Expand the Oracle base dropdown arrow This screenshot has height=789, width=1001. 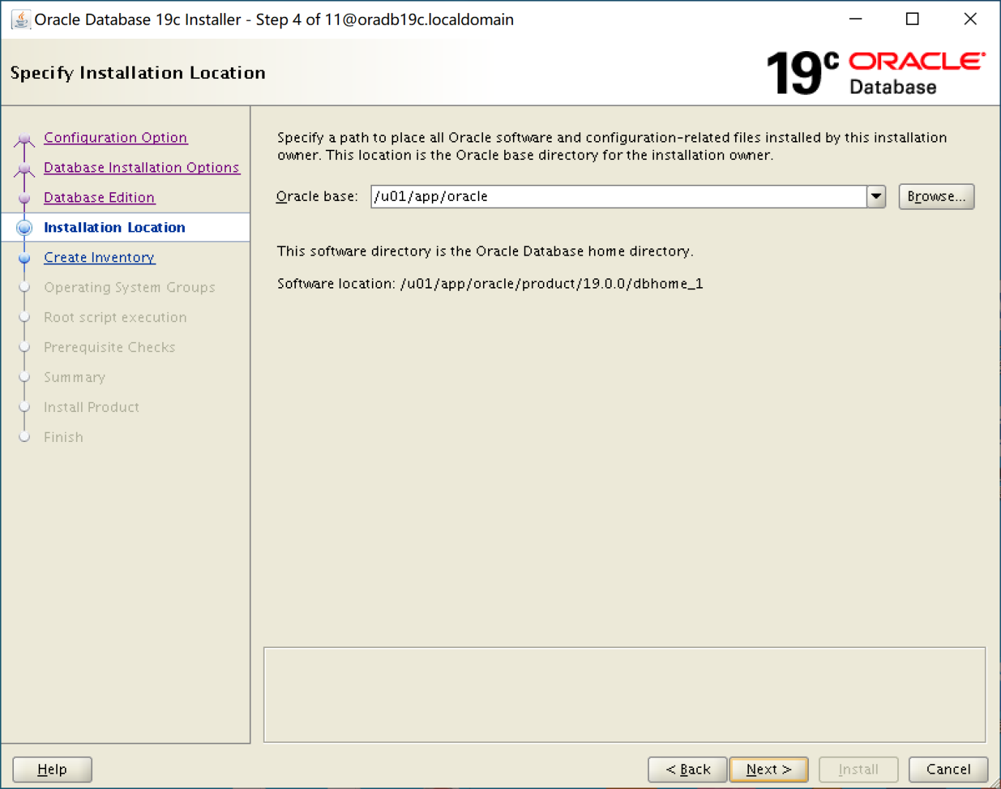click(876, 197)
